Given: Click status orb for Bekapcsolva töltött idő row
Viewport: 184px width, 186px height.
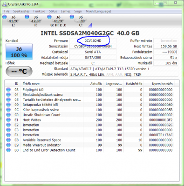Looking at the screenshot, I should (x=8, y=105).
